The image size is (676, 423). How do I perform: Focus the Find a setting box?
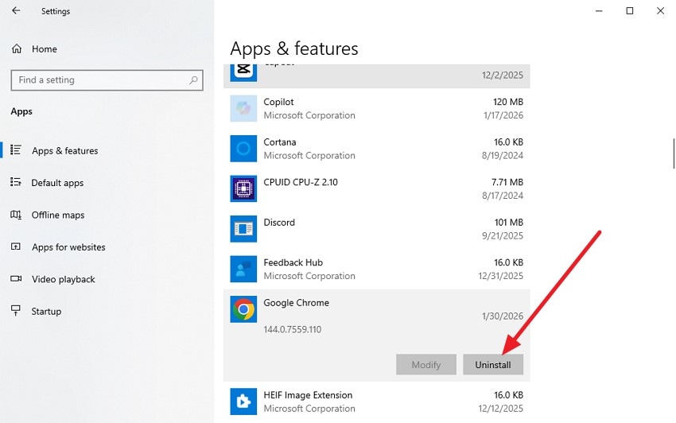tap(107, 80)
